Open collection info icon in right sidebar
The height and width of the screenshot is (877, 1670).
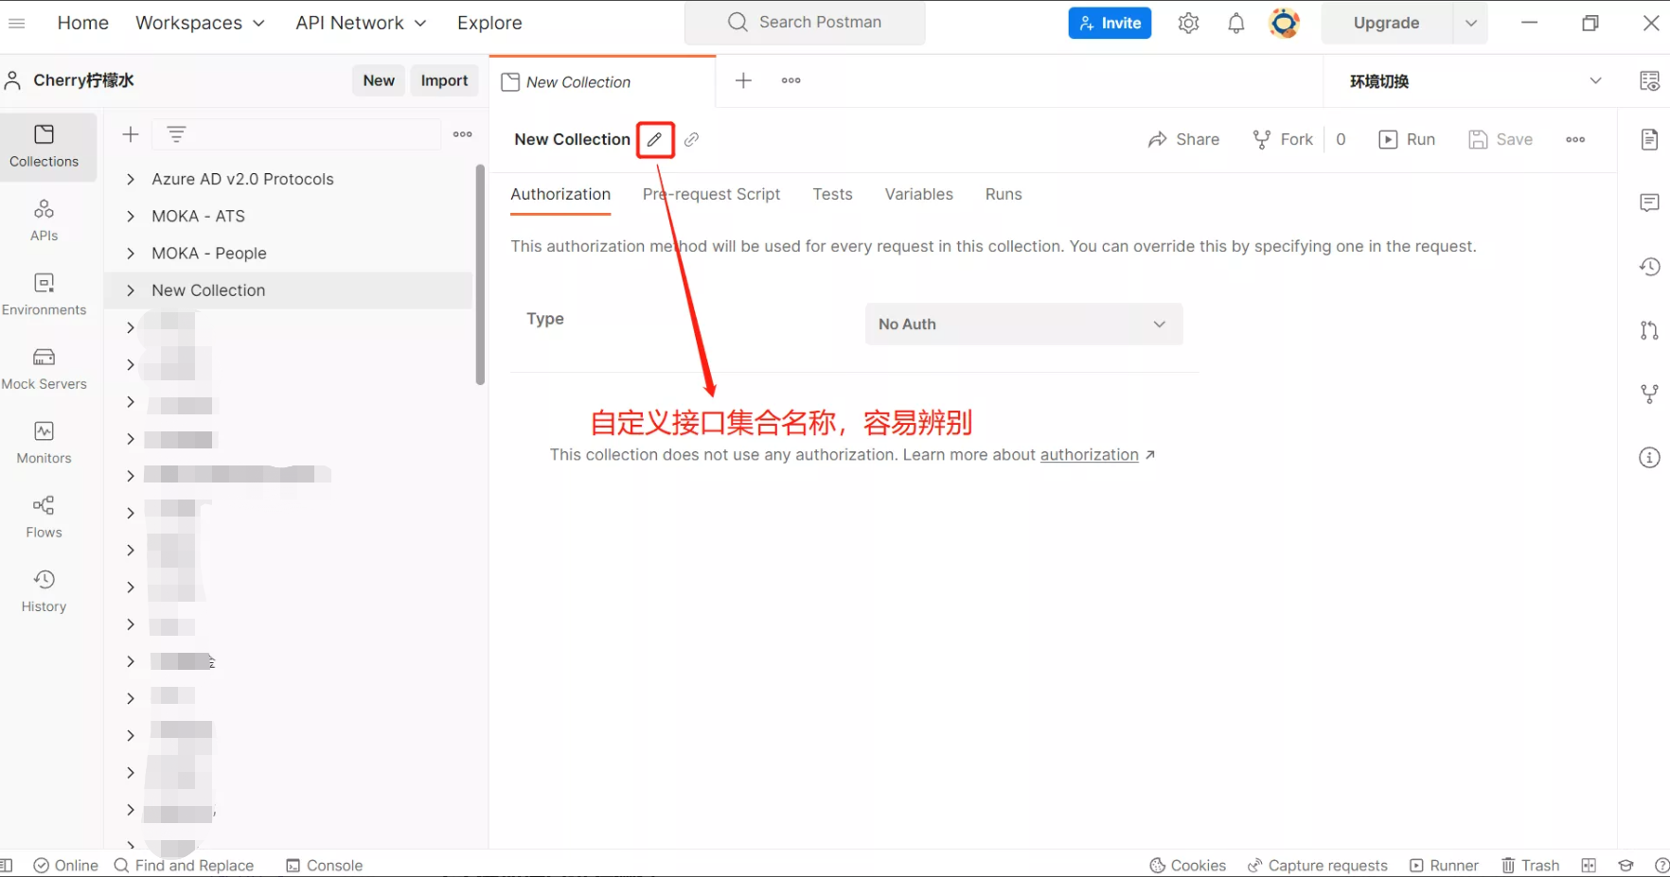click(1649, 458)
